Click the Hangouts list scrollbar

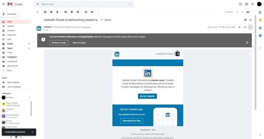31,109
